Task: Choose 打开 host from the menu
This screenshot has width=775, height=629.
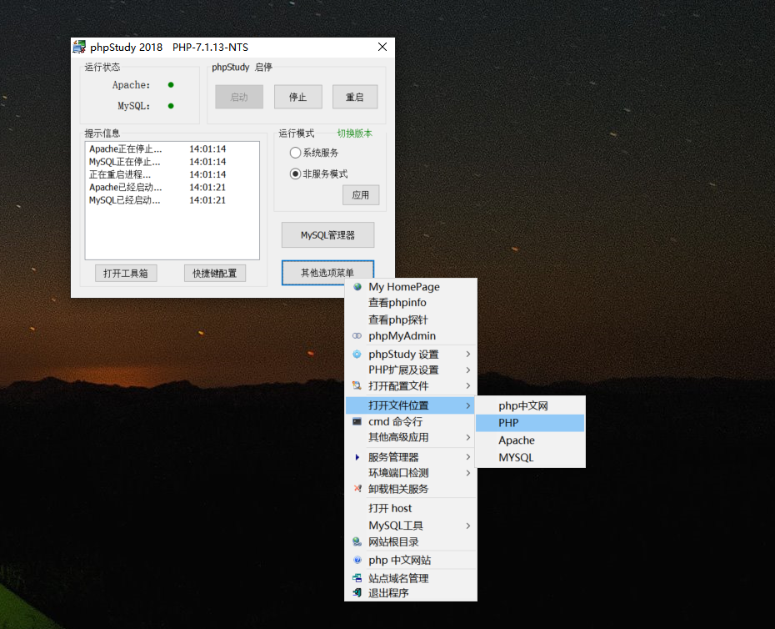Action: (x=411, y=508)
